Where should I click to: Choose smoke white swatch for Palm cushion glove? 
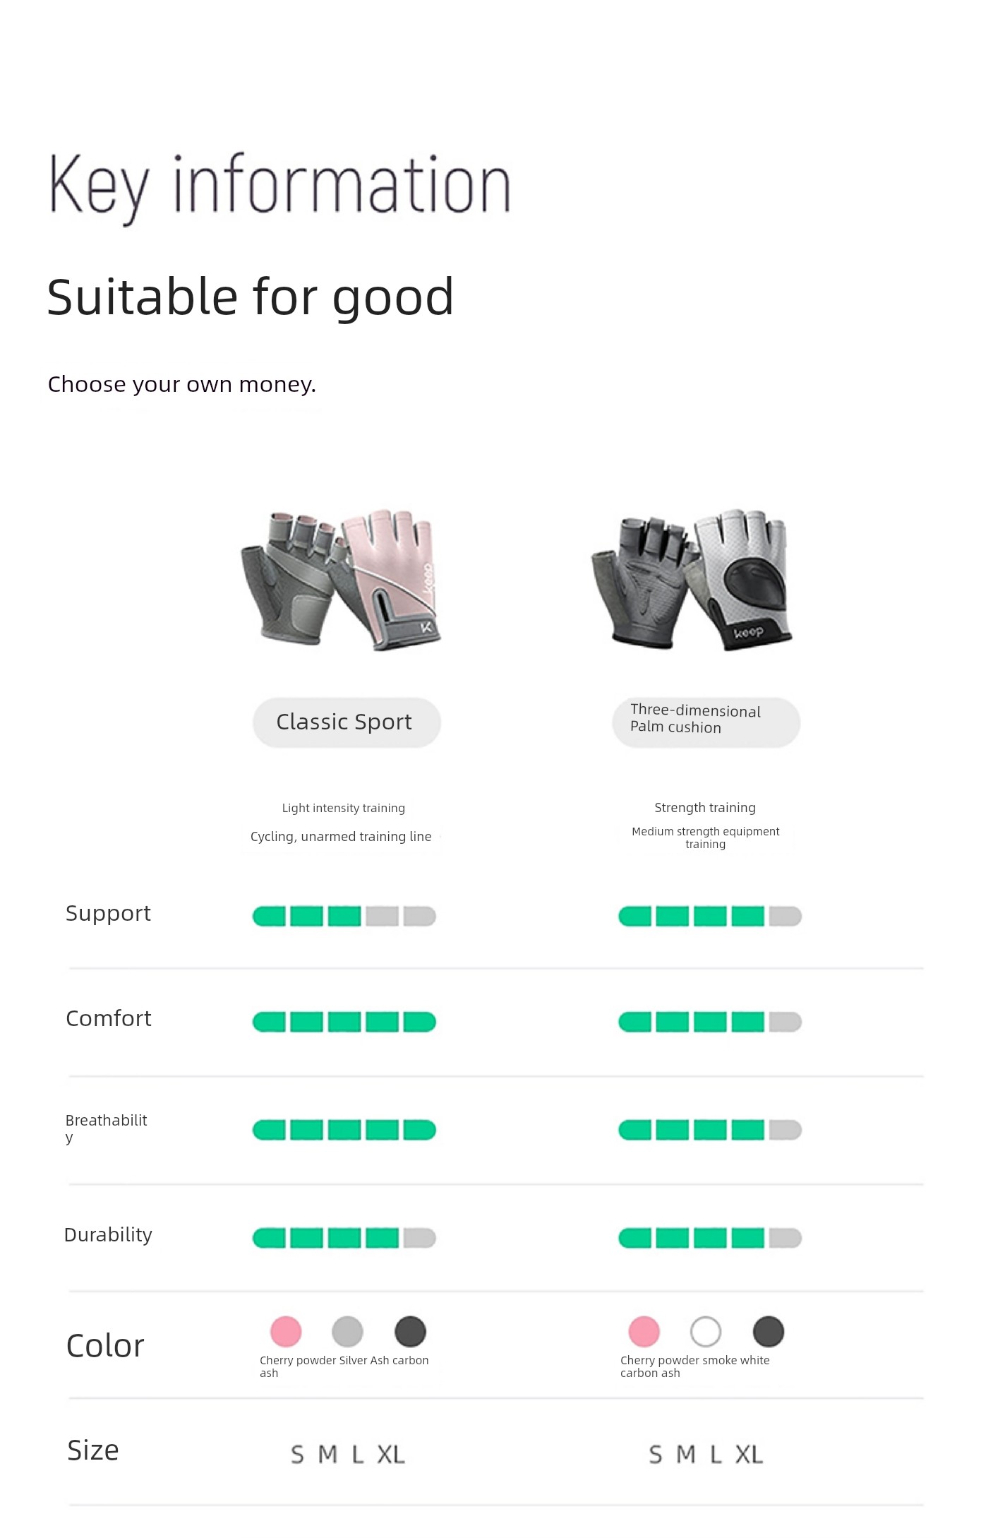(706, 1332)
